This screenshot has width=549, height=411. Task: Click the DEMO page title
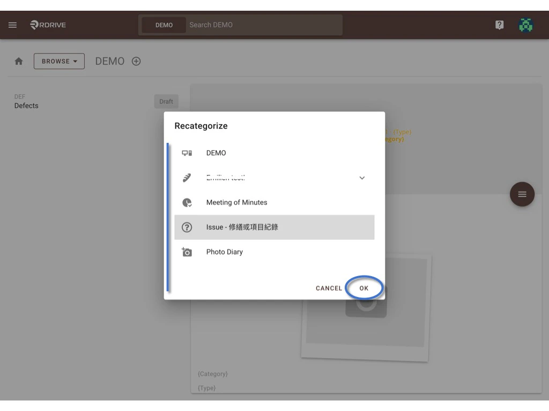(109, 61)
